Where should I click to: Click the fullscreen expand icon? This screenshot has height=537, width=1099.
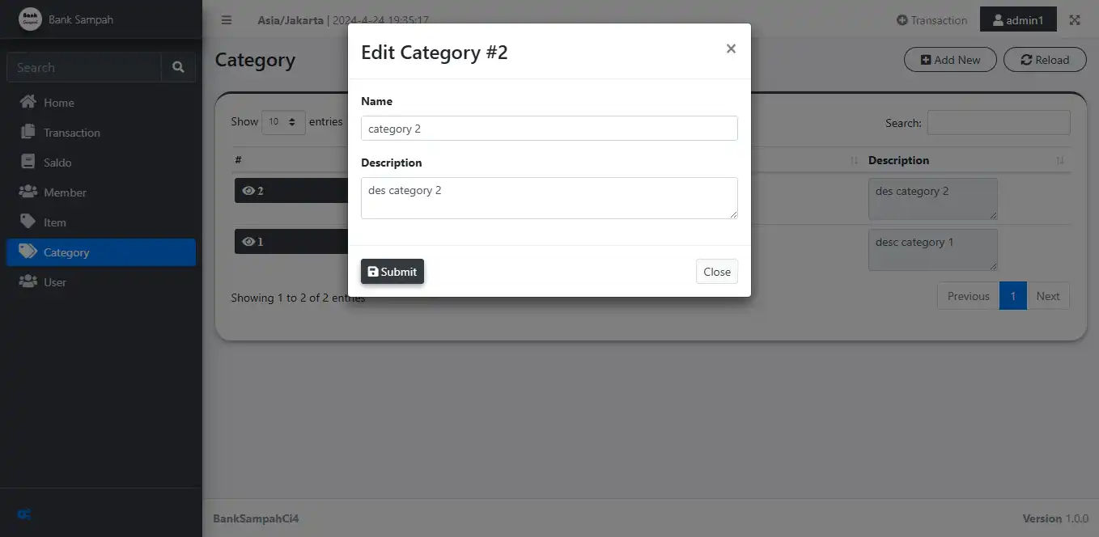tap(1075, 20)
